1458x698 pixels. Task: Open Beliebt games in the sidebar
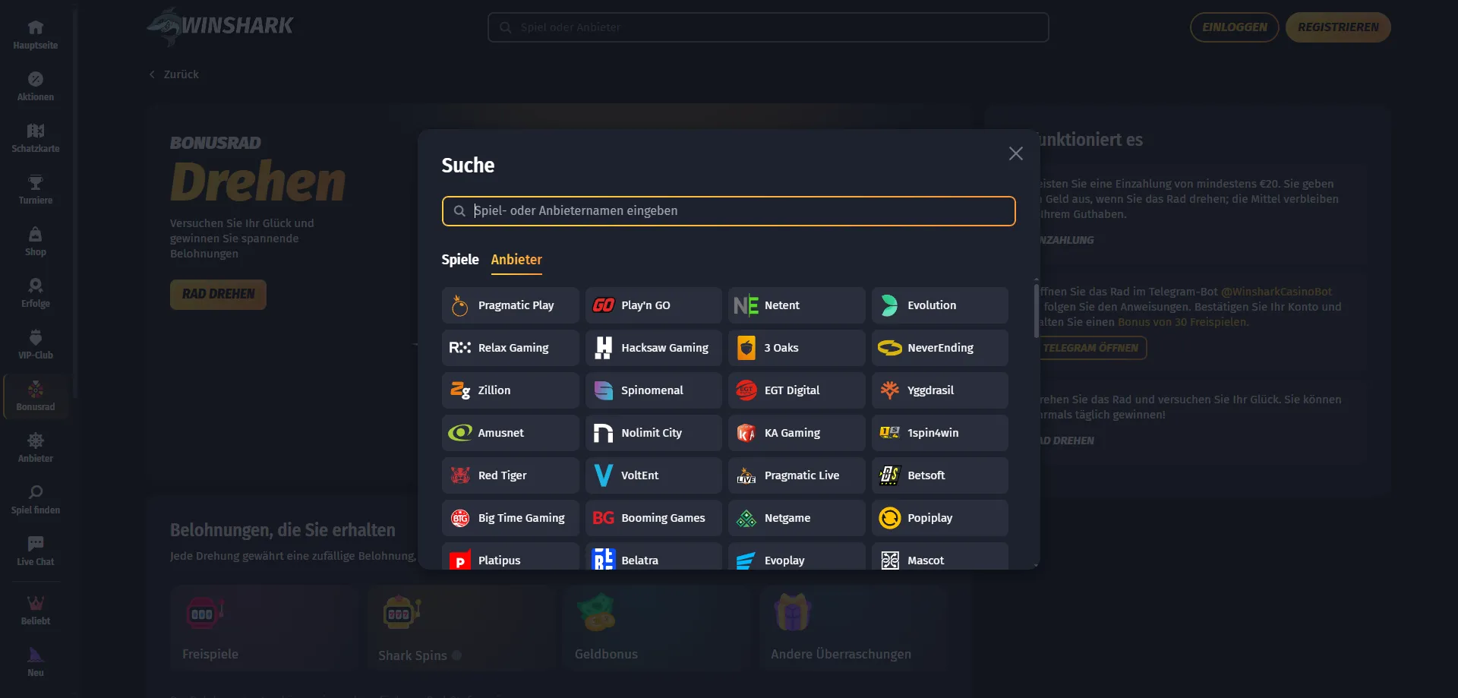coord(35,611)
